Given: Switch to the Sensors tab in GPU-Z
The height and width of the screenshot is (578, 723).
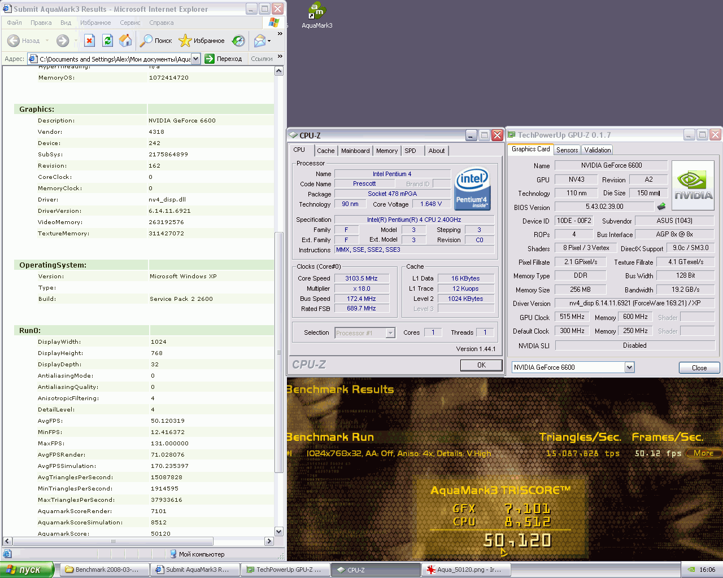Looking at the screenshot, I should click(x=567, y=150).
